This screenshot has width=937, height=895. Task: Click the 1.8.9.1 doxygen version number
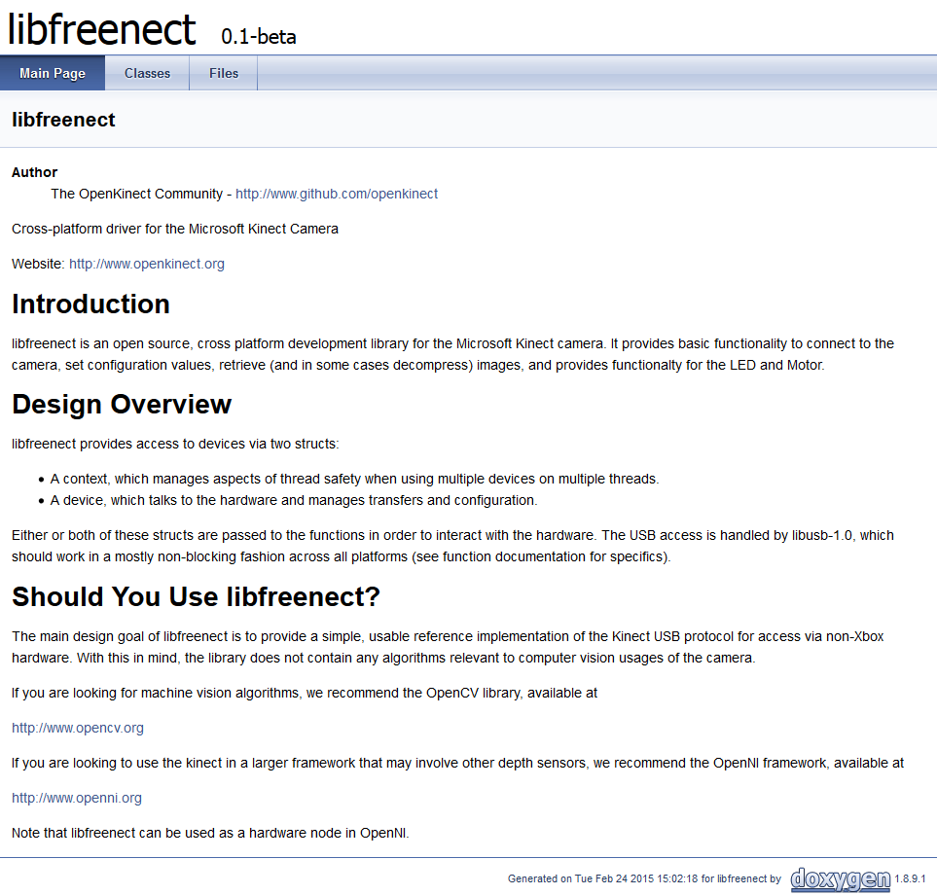(911, 879)
